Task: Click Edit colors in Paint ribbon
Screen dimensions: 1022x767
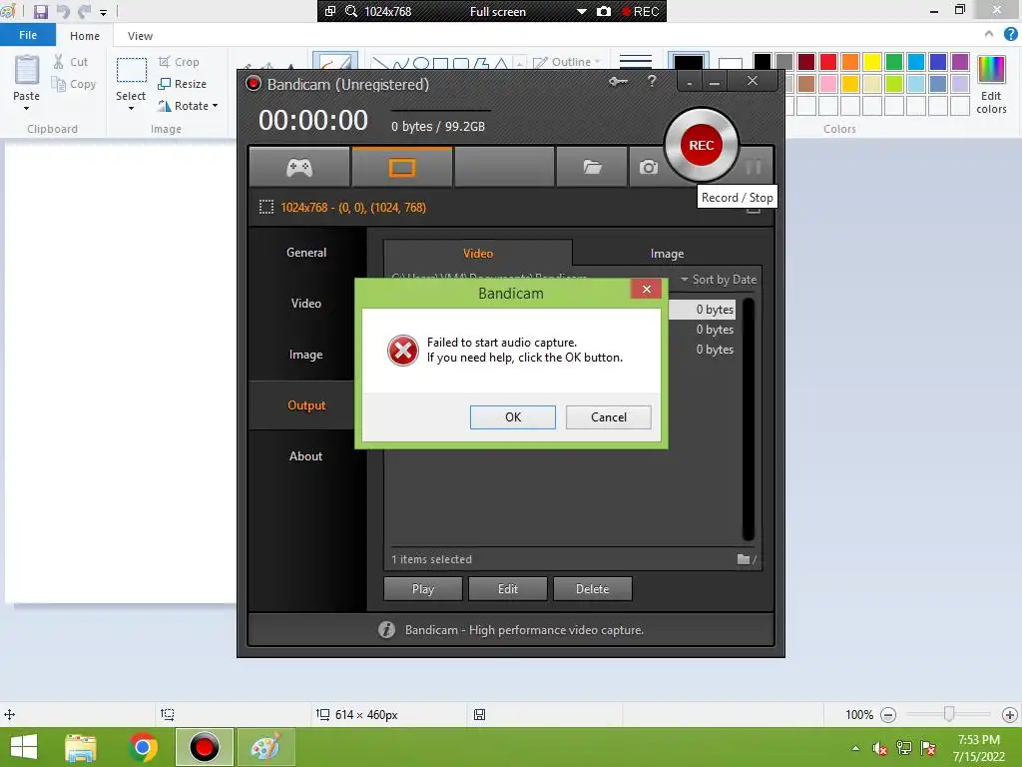Action: (991, 85)
